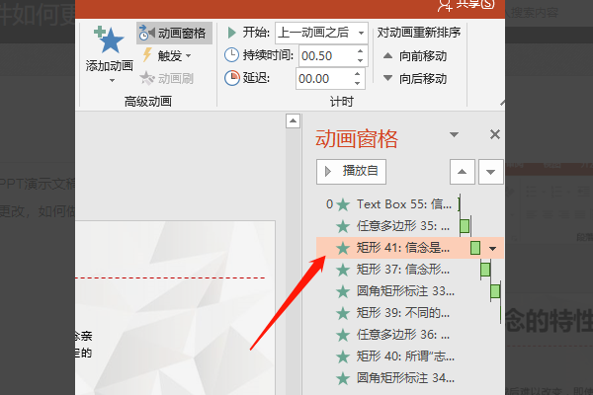The width and height of the screenshot is (593, 395).
Task: Click Move Later (向后移动) reorder button
Action: point(413,78)
